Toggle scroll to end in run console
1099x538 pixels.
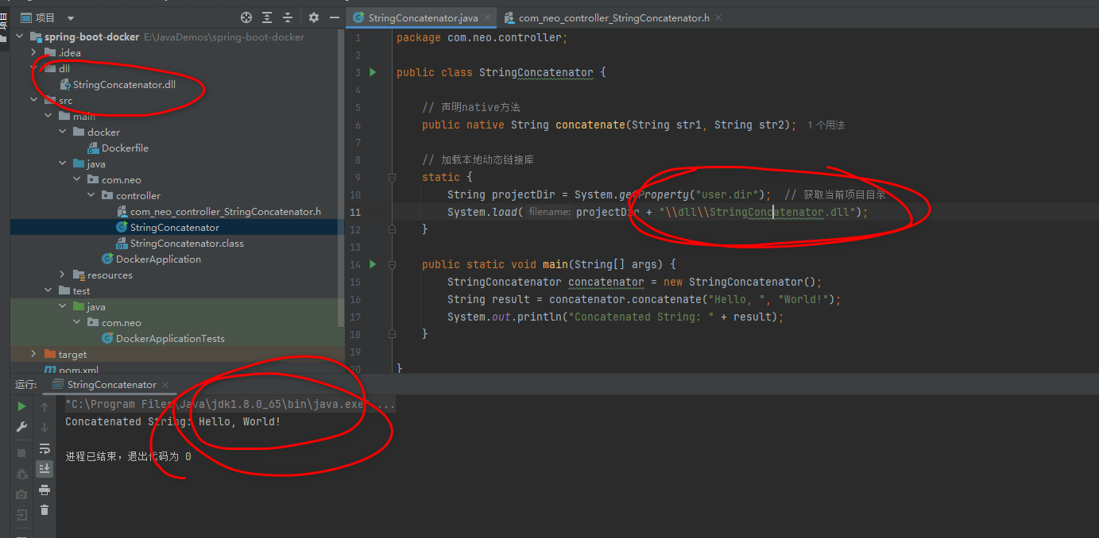coord(45,469)
